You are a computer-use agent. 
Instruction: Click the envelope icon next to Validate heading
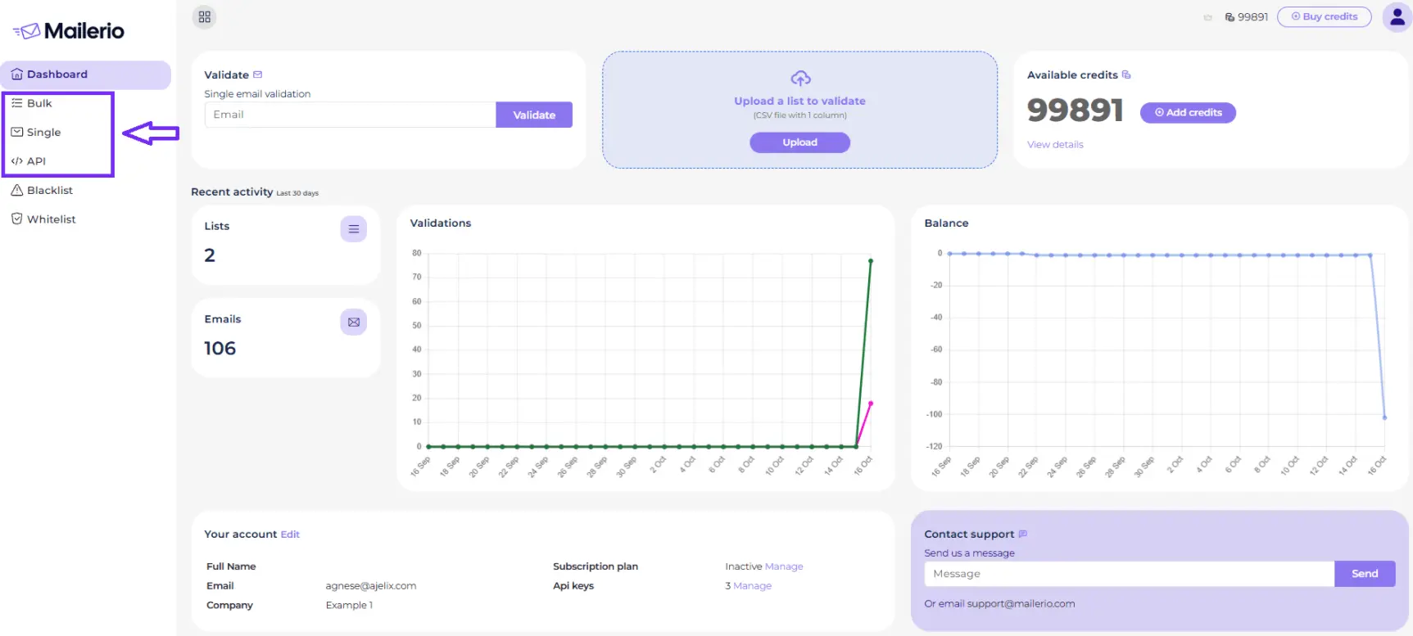click(x=258, y=74)
